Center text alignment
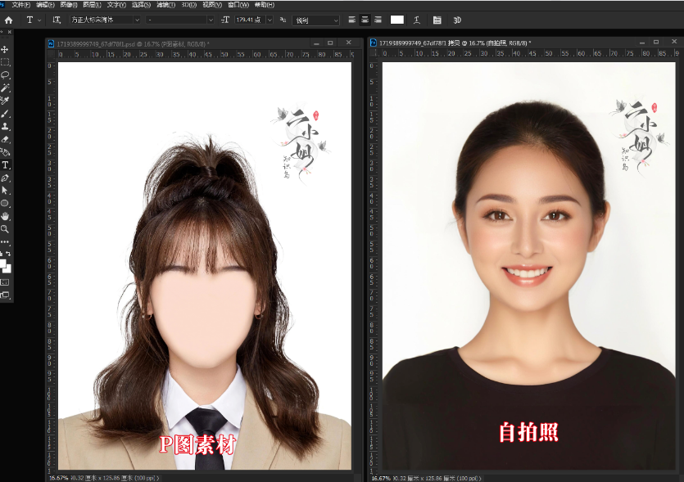This screenshot has height=482, width=684. pos(365,20)
